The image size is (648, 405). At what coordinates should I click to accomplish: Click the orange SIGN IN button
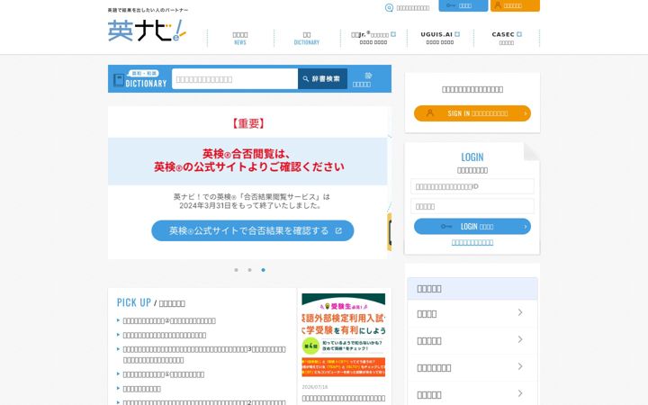(472, 113)
